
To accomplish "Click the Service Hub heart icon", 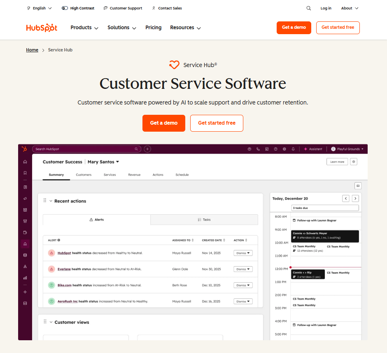I will (174, 65).
